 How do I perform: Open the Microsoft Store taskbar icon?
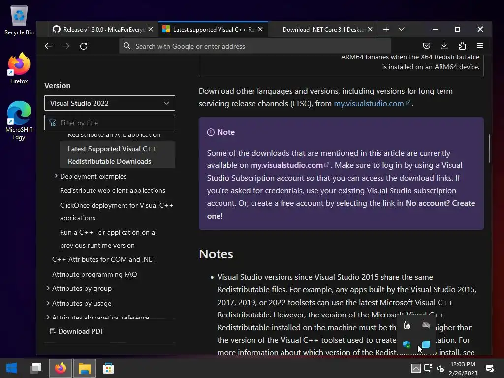click(x=109, y=368)
